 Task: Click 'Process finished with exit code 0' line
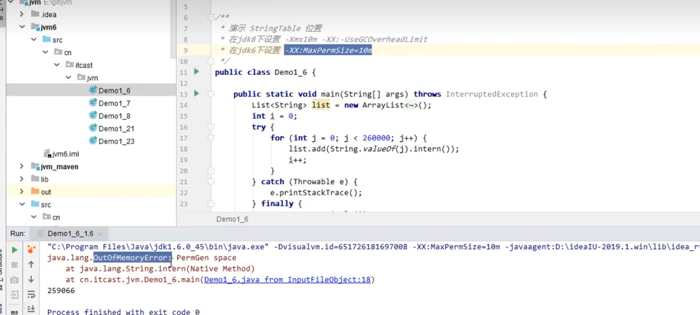[124, 312]
